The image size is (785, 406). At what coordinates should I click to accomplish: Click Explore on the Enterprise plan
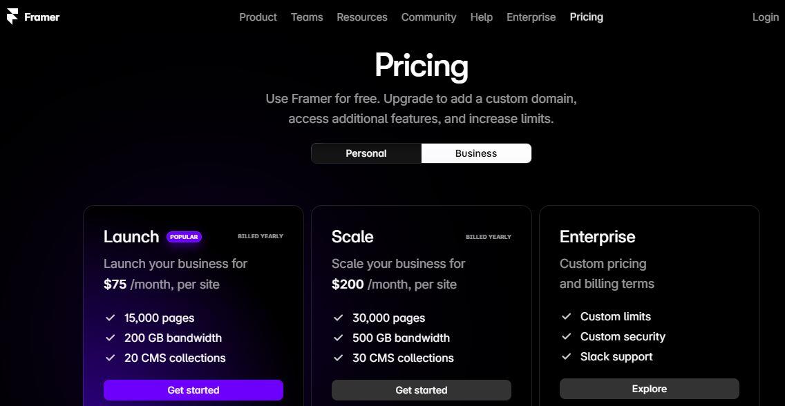(650, 389)
